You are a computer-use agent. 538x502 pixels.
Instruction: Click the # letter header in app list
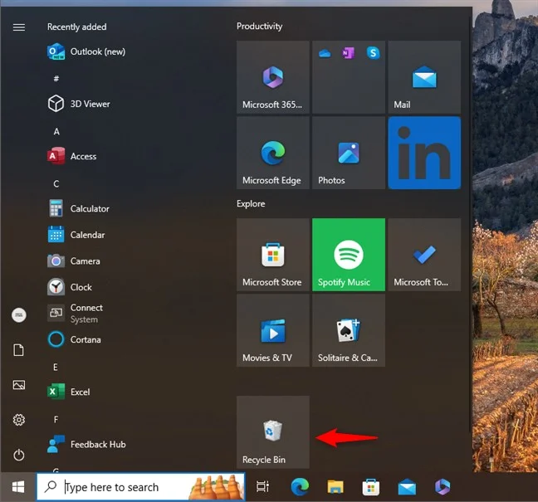coord(56,79)
